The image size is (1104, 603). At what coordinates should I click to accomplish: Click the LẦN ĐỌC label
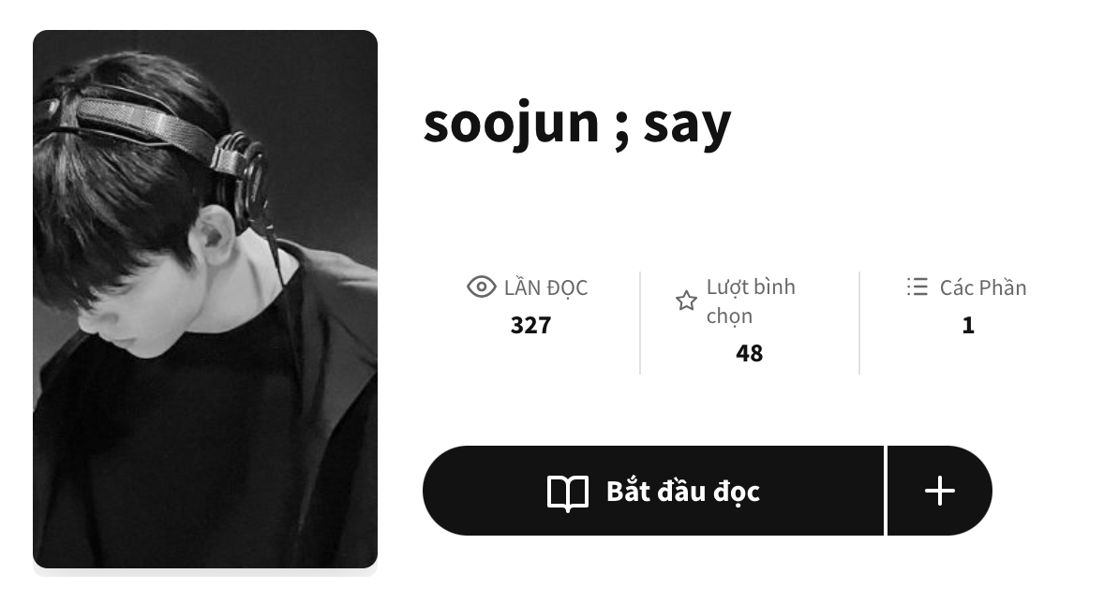[545, 287]
